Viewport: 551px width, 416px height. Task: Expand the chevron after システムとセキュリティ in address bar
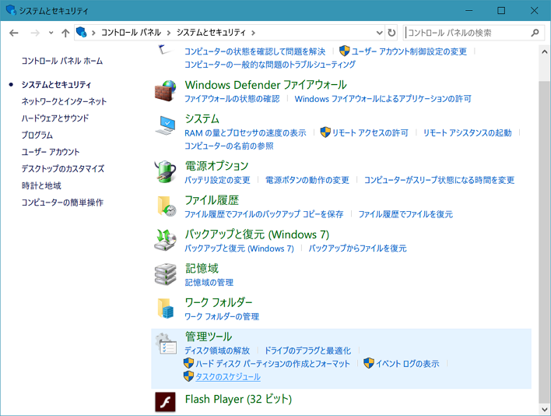click(253, 33)
